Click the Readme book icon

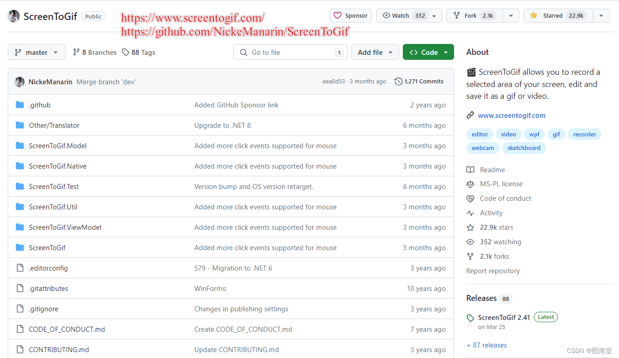(470, 170)
